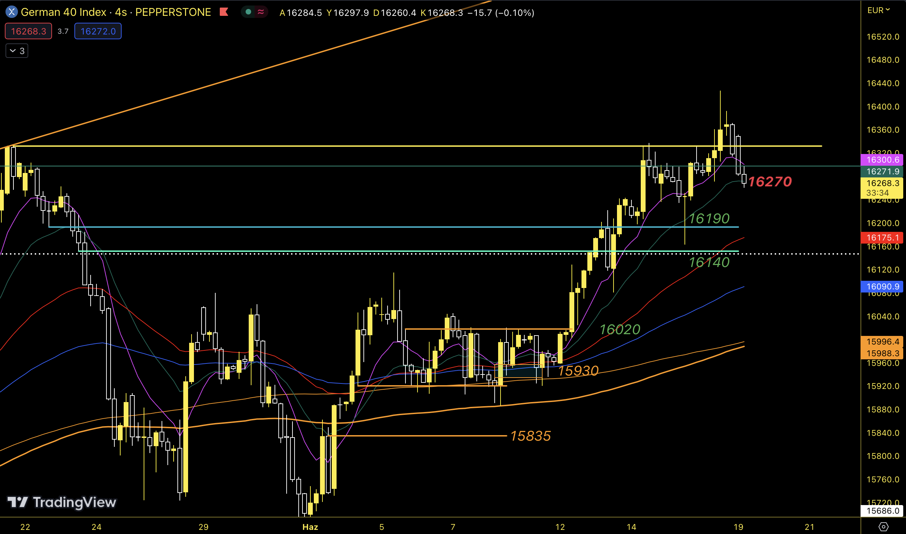Click the Haz month label on time axis
The height and width of the screenshot is (534, 906).
coord(310,527)
